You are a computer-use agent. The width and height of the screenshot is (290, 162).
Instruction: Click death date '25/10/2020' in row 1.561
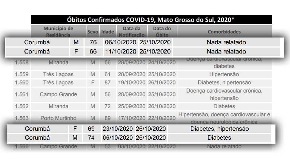162,94
